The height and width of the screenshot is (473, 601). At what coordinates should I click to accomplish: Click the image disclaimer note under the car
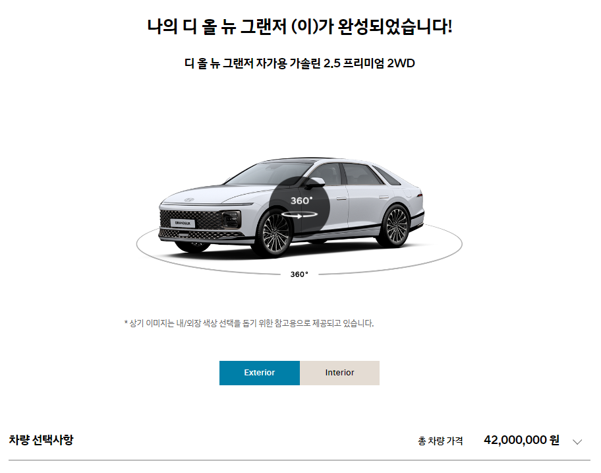pos(249,323)
